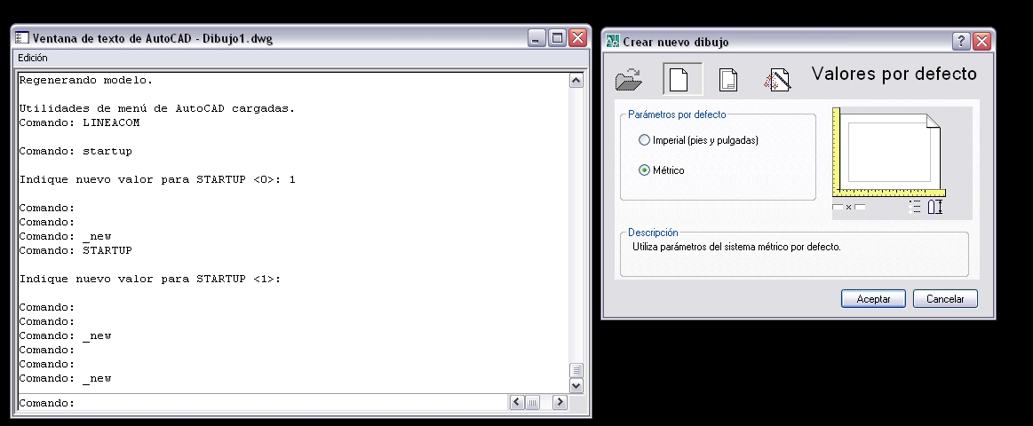Maximize the Ventana de texto de AutoCAD window
This screenshot has height=426, width=1033.
tap(557, 38)
